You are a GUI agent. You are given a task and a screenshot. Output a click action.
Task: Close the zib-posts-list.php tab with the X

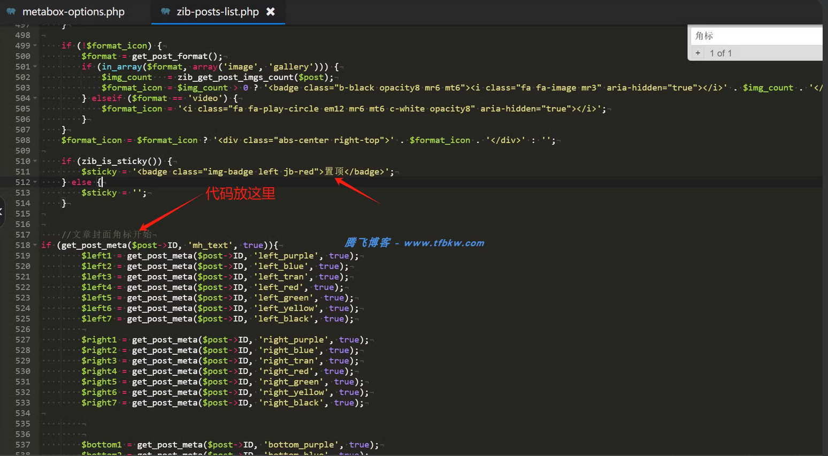coord(271,11)
